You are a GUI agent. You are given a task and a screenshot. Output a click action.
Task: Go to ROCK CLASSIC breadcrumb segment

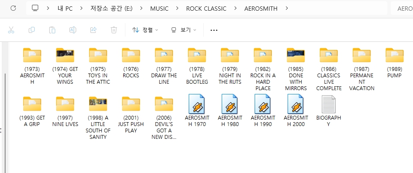(x=206, y=9)
